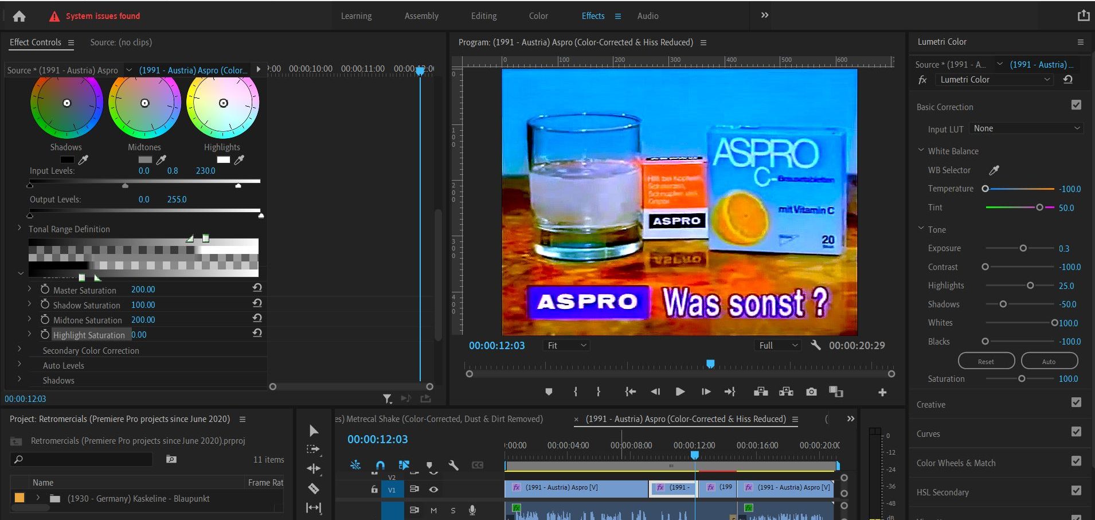Image resolution: width=1095 pixels, height=520 pixels.
Task: Open the Full playback resolution dropdown
Action: coord(777,345)
